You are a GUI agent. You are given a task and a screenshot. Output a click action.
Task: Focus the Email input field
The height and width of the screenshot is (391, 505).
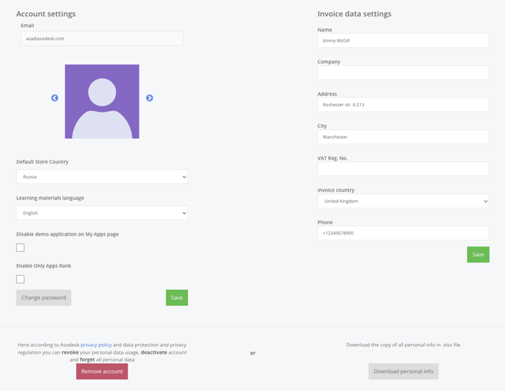point(102,39)
